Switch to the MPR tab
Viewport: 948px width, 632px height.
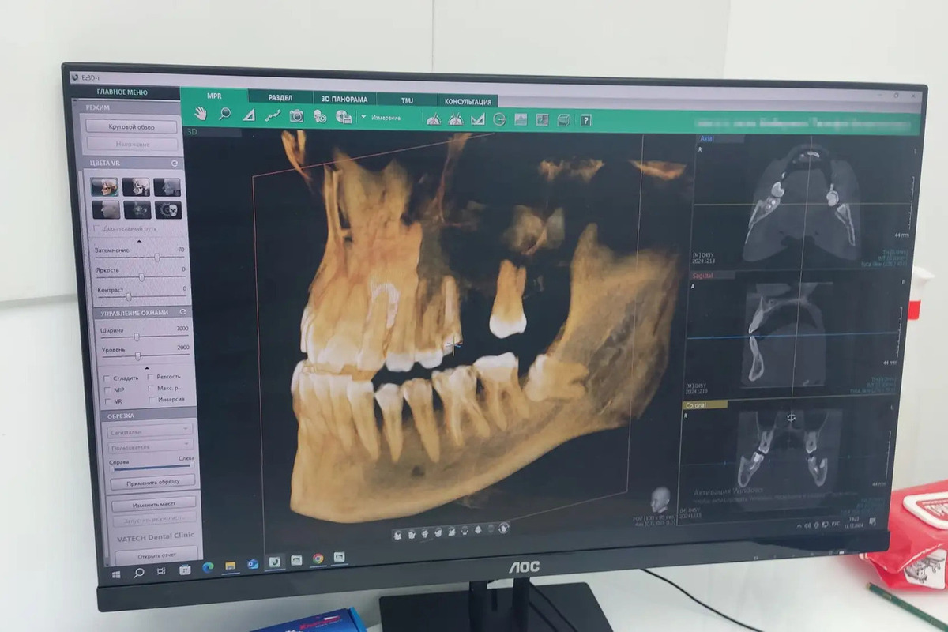[x=214, y=96]
